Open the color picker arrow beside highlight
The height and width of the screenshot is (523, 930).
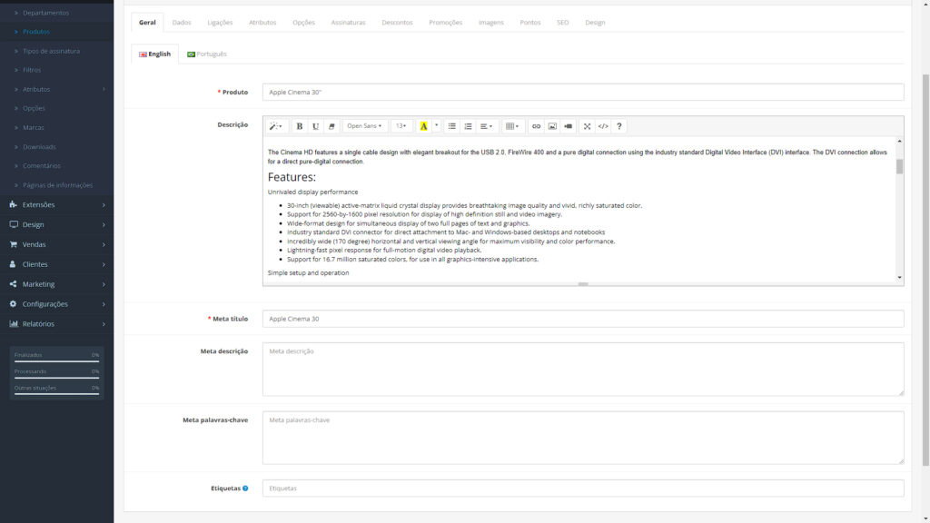437,126
